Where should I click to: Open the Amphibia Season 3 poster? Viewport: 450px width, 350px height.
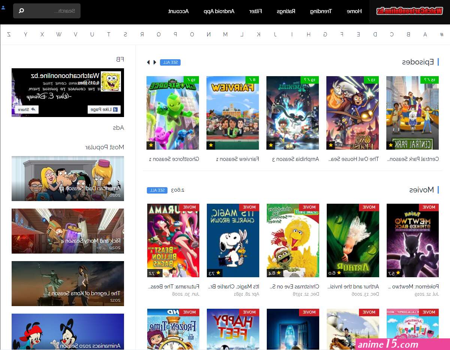(x=293, y=113)
